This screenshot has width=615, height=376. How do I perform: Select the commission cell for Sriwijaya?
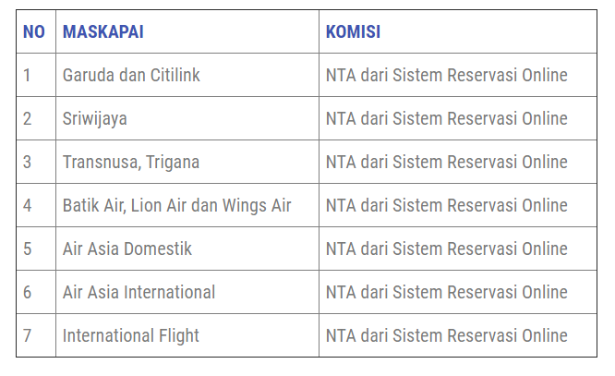[x=446, y=119]
